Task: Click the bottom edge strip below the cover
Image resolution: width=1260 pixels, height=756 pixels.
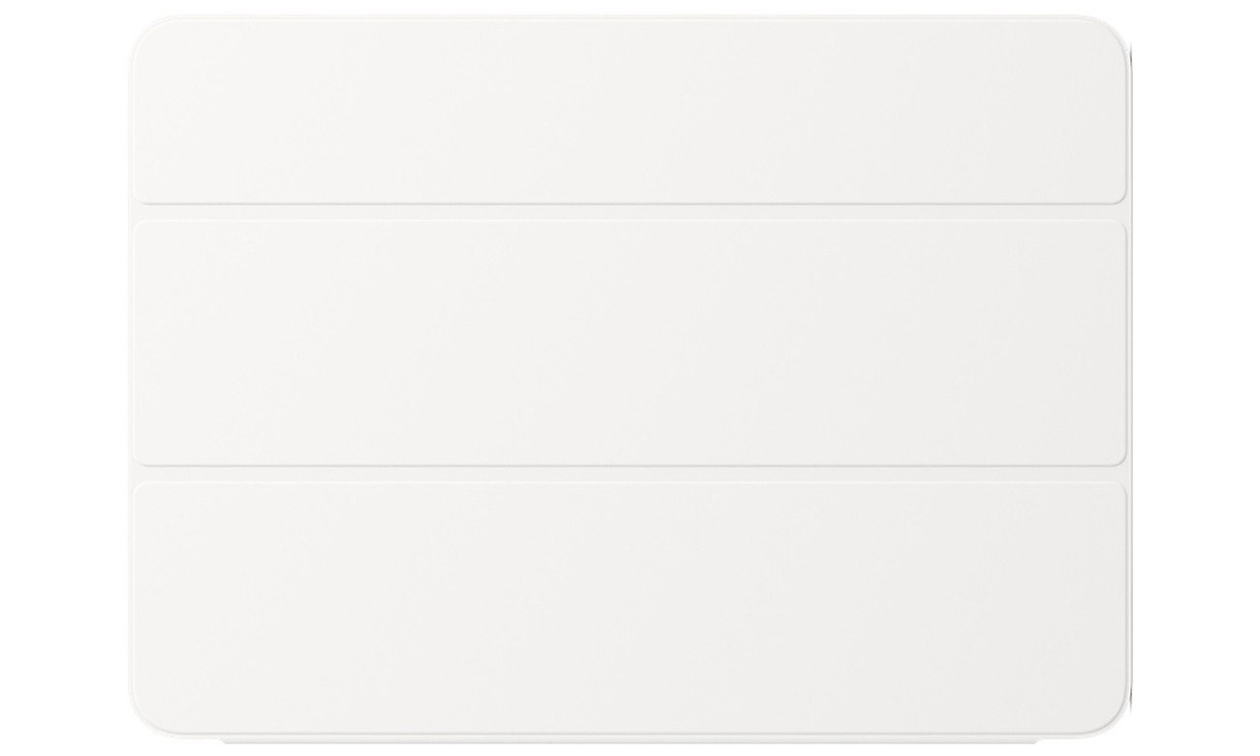Action: click(x=629, y=743)
